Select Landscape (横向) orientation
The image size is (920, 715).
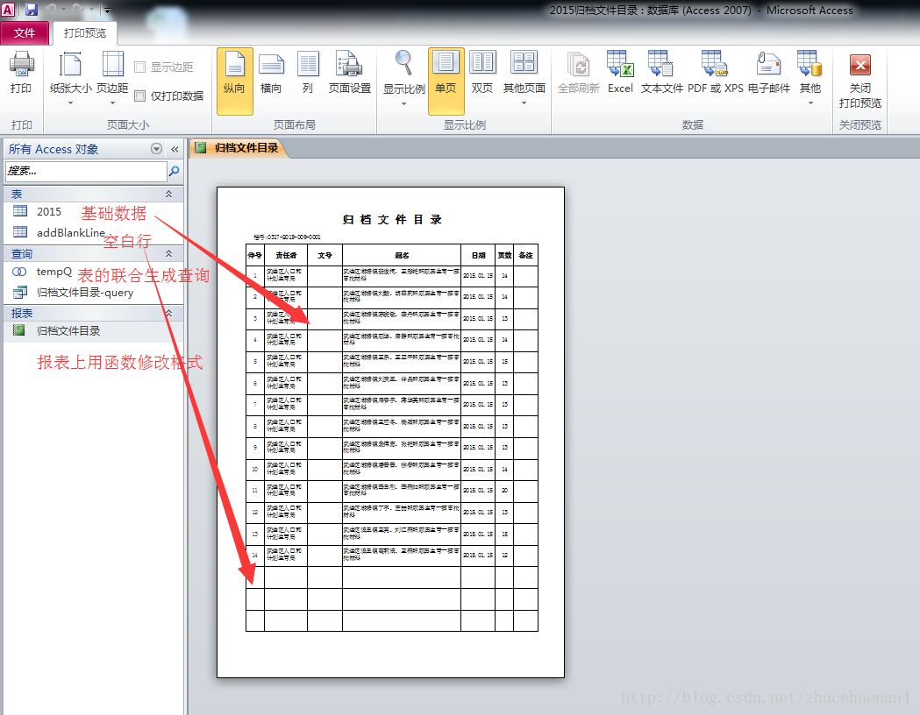coord(271,73)
